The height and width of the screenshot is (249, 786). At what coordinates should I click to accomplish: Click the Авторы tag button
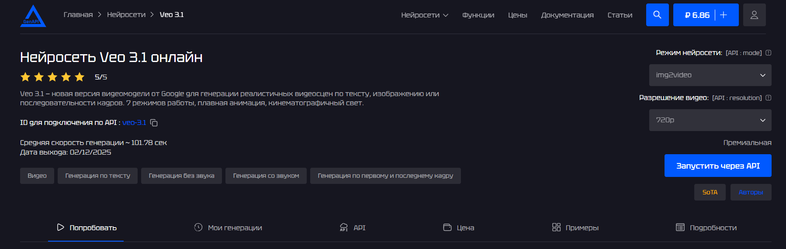point(751,192)
